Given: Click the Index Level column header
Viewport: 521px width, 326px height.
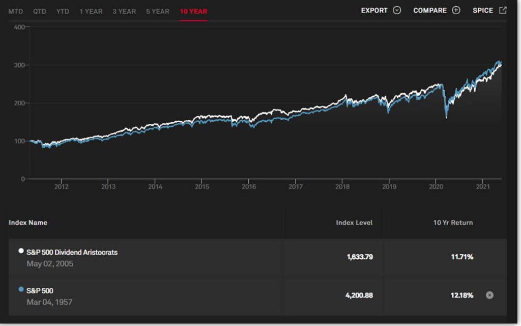Looking at the screenshot, I should coord(354,223).
